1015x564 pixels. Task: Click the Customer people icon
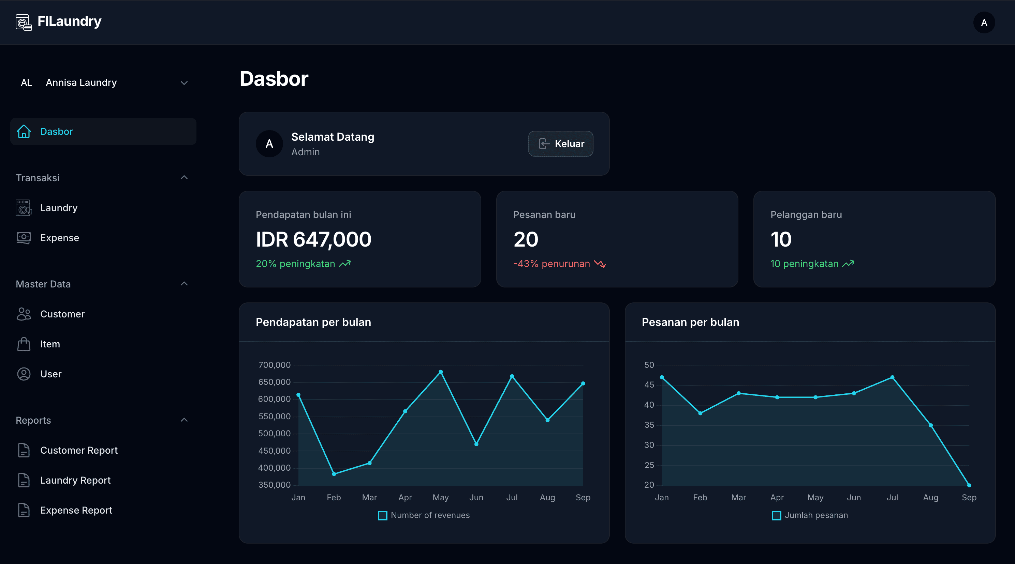point(24,314)
